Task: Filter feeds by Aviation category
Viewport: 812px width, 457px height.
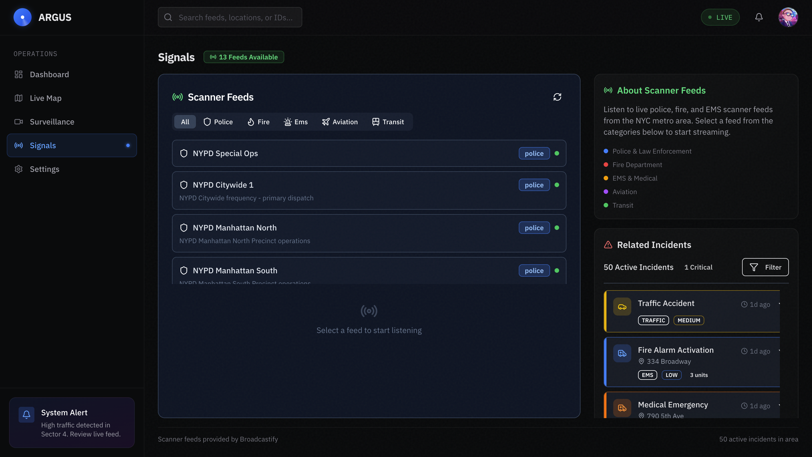Action: 340,122
